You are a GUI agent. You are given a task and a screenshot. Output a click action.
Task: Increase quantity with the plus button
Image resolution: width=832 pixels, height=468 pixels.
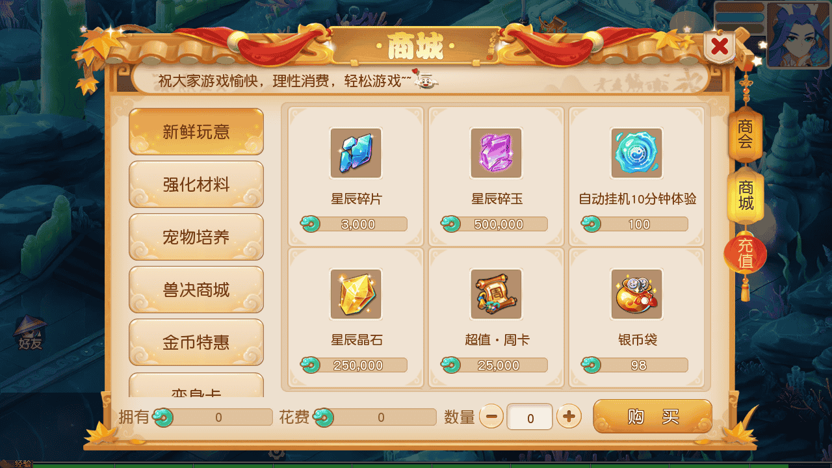[569, 416]
